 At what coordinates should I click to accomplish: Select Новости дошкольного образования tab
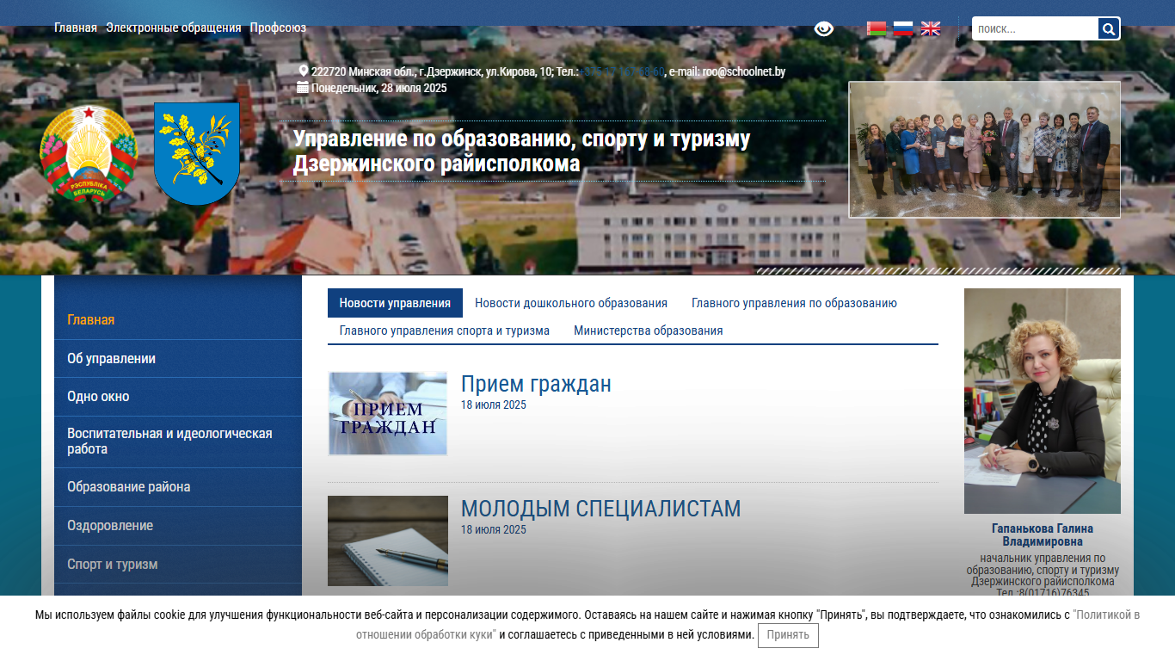tap(571, 303)
